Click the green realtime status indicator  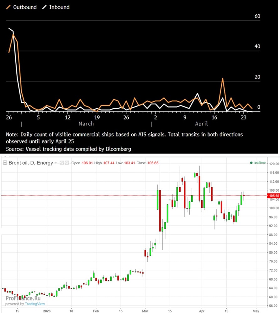[258, 163]
